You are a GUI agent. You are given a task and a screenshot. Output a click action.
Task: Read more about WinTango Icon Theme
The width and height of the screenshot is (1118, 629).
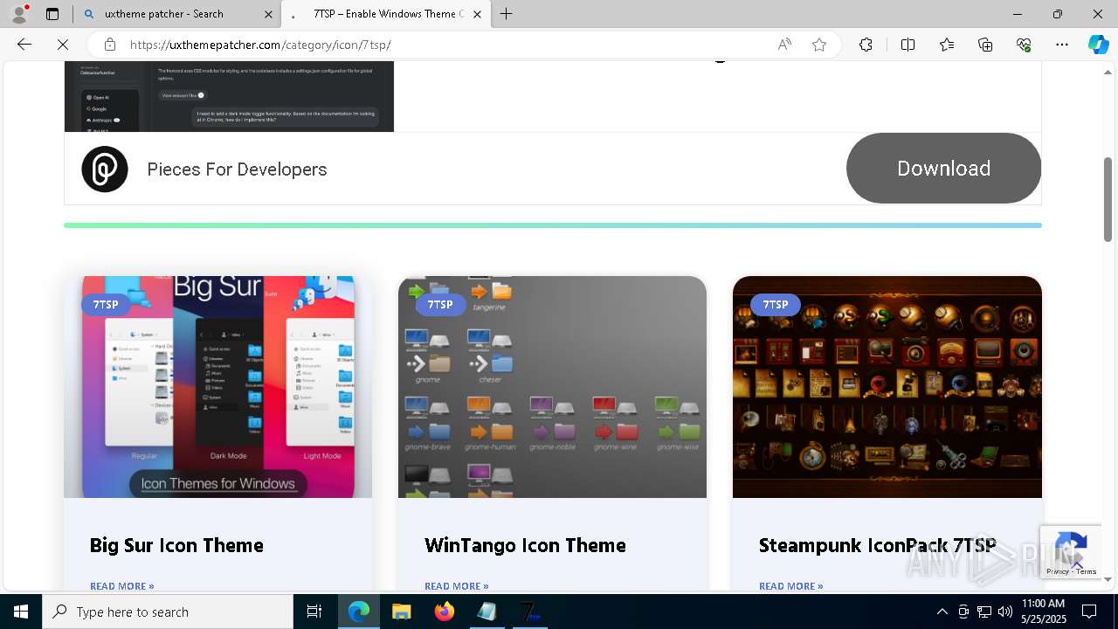(457, 586)
